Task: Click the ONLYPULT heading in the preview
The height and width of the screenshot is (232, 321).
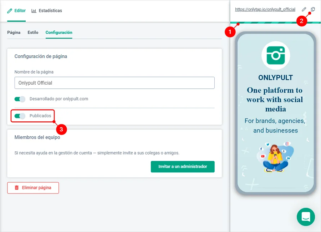Action: coord(276,78)
